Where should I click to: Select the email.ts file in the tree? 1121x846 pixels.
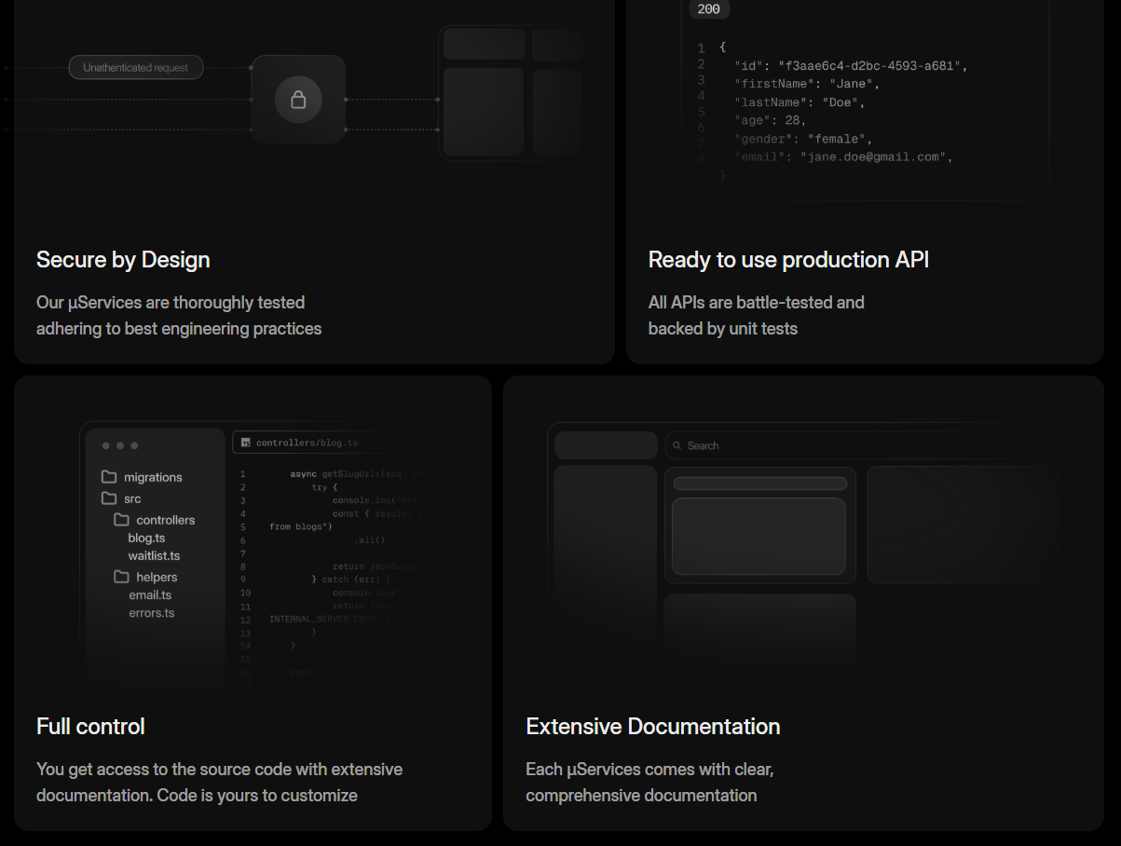pyautogui.click(x=150, y=594)
